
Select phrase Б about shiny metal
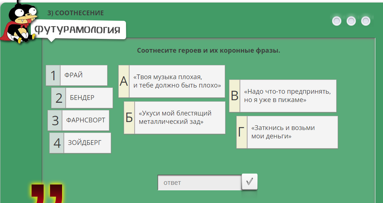tap(175, 118)
